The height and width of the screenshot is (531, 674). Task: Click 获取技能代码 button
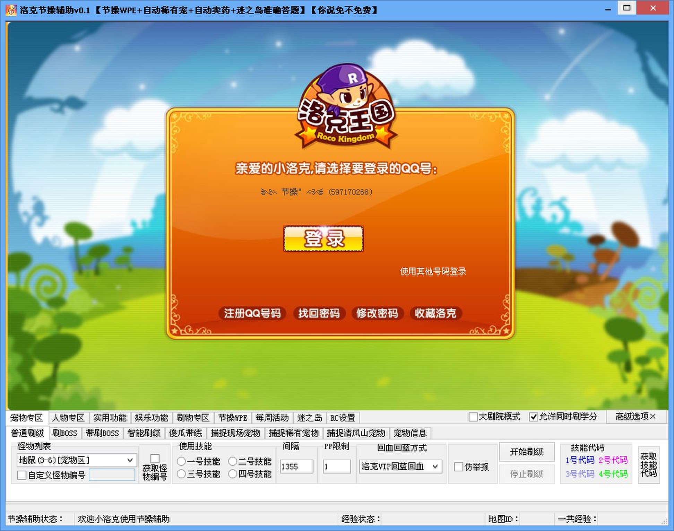click(x=649, y=465)
